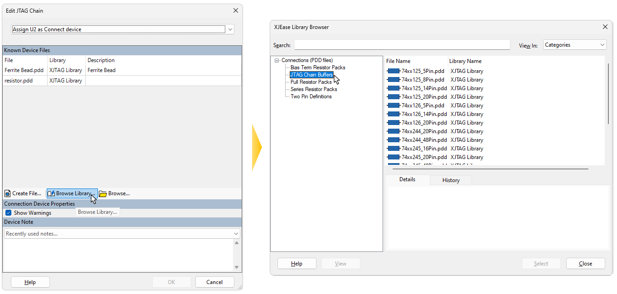Switch to the History tab
617x294 pixels.
click(451, 180)
